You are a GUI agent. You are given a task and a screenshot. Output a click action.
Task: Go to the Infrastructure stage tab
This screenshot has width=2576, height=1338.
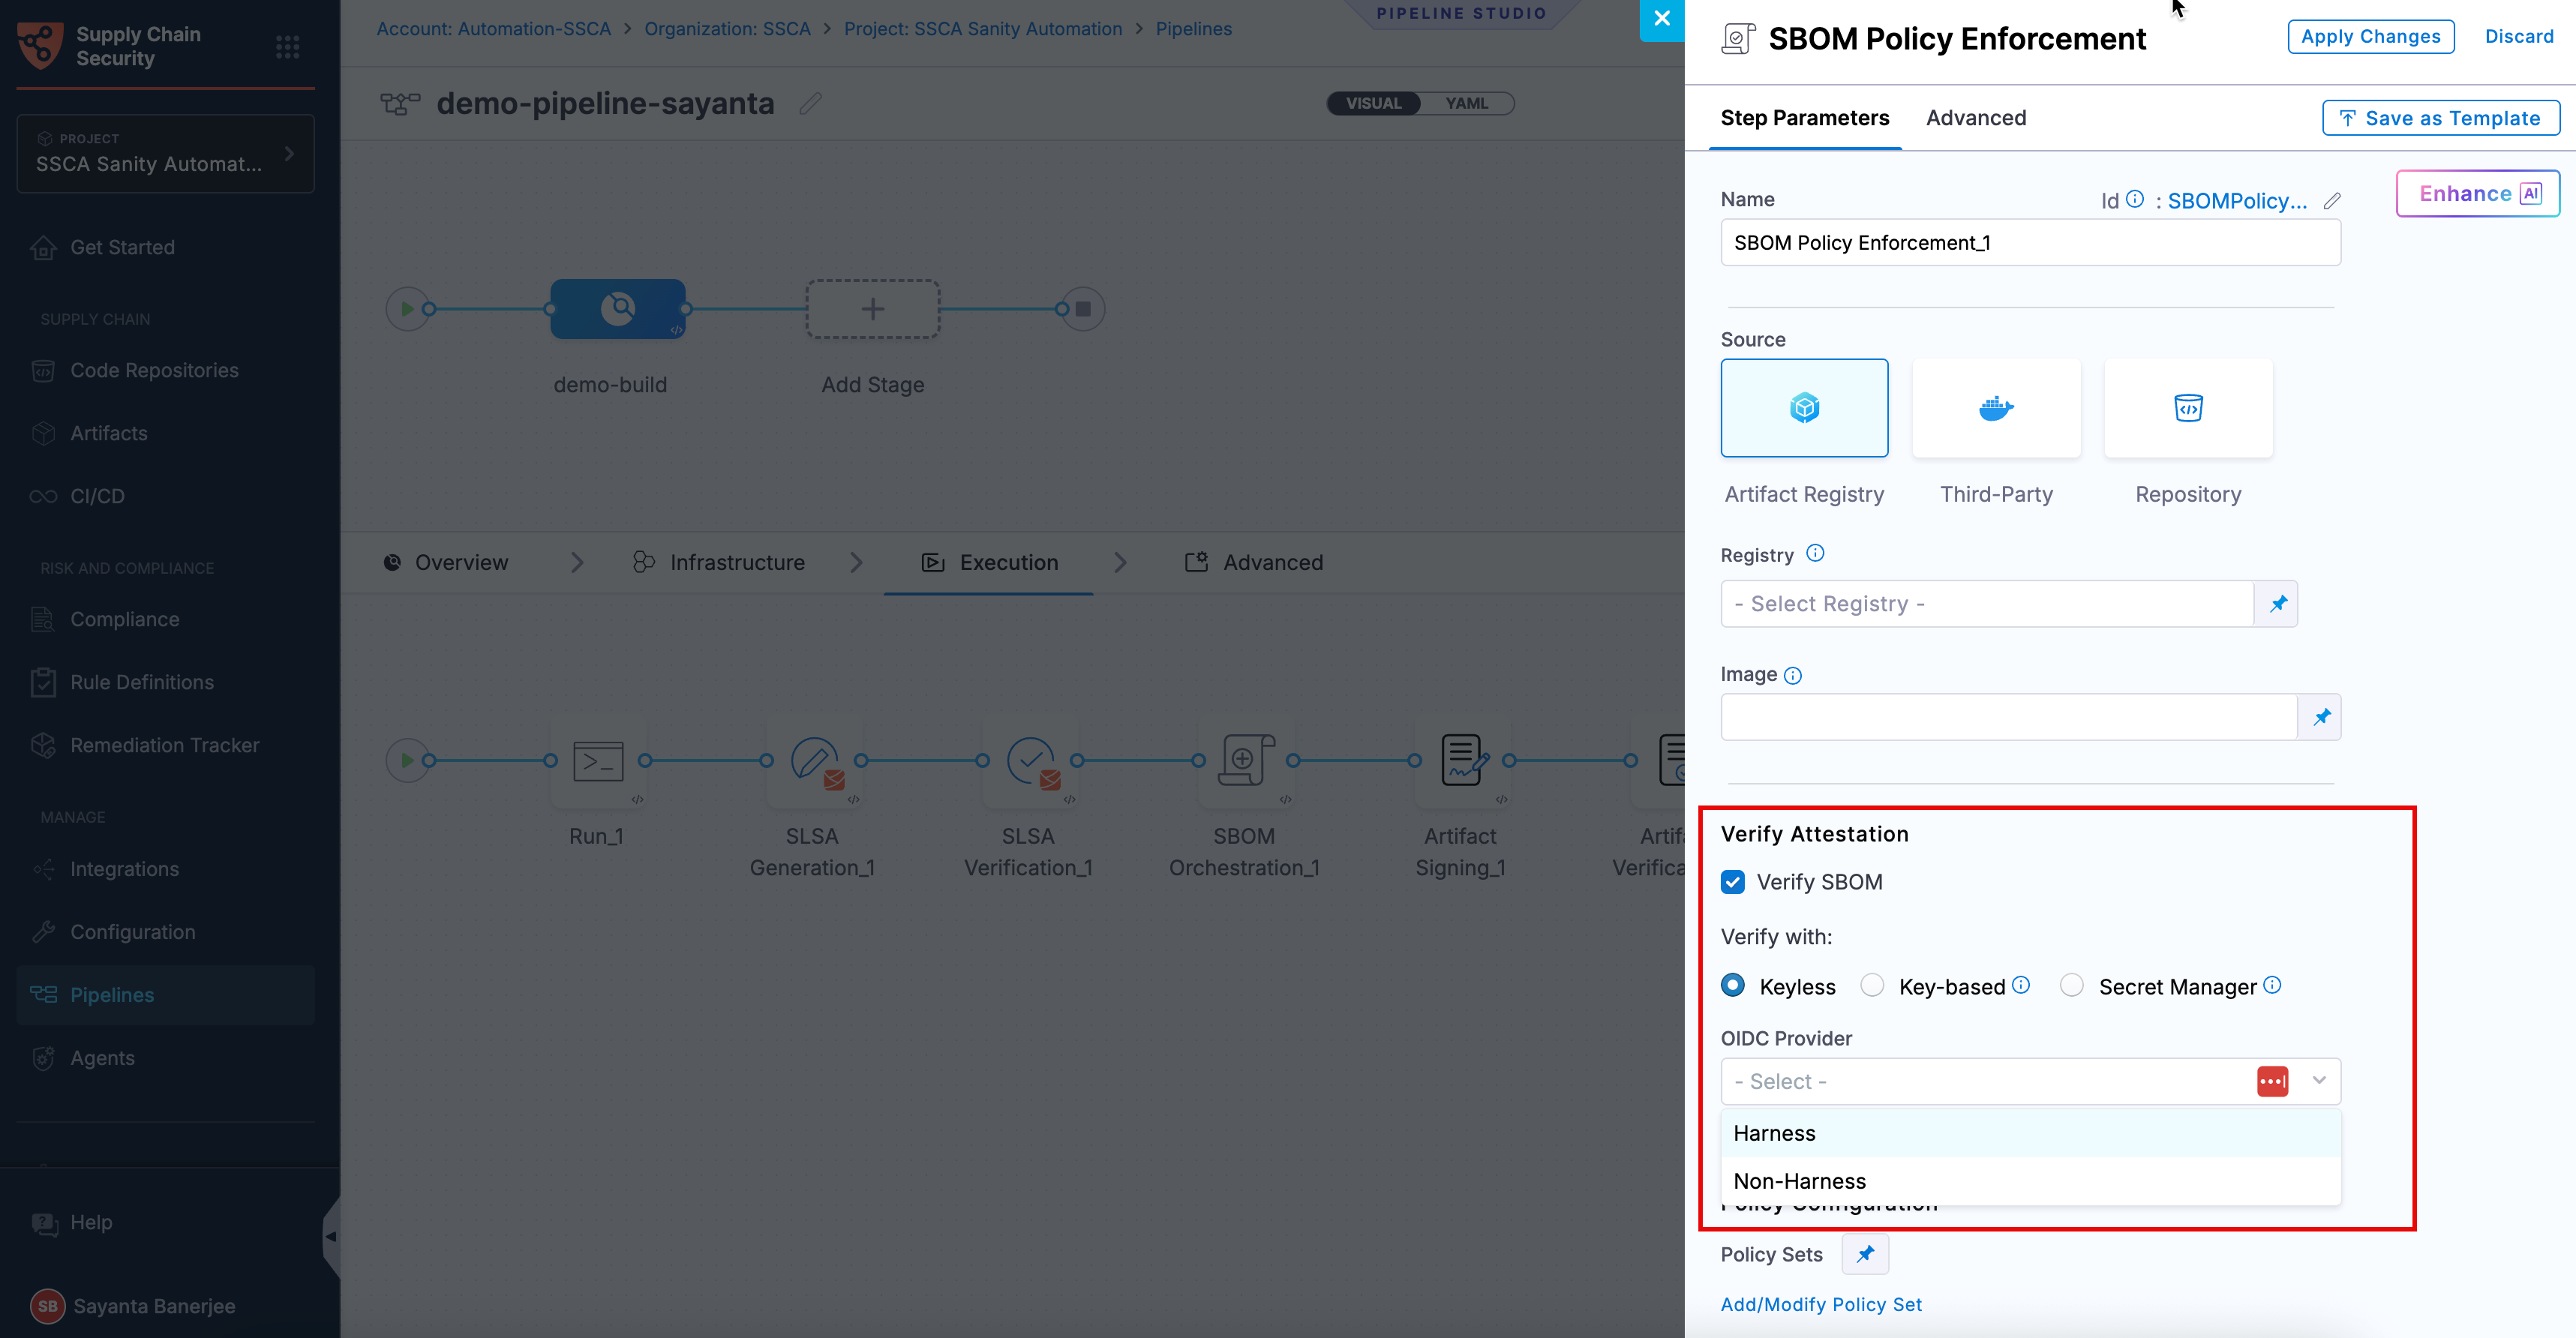[x=719, y=563]
